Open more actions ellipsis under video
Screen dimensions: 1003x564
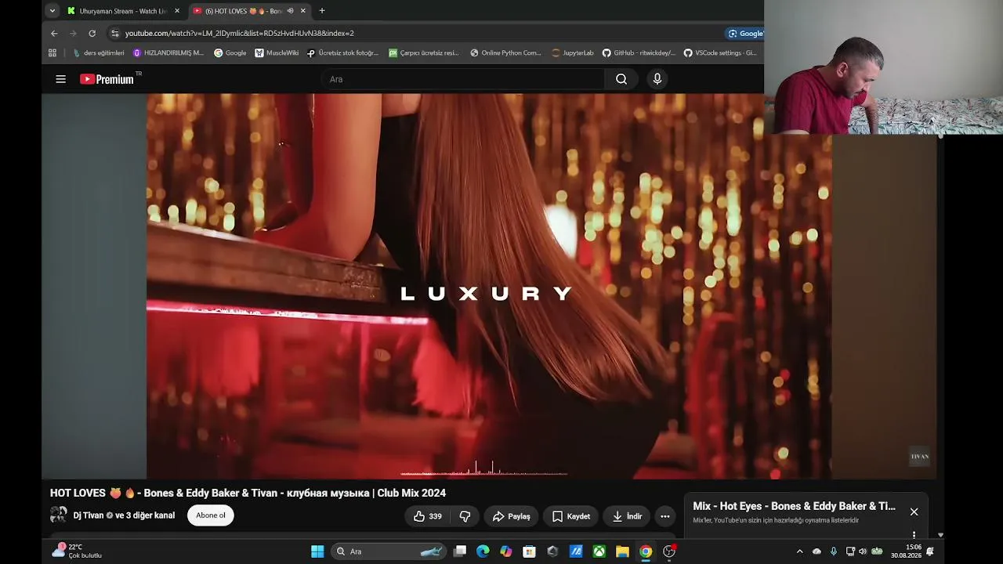(665, 516)
